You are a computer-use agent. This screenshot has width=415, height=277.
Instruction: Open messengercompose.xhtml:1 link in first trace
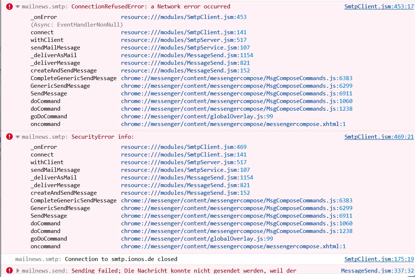click(234, 124)
